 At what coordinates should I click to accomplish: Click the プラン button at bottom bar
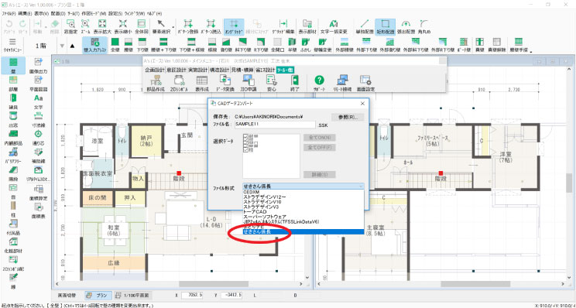98,295
